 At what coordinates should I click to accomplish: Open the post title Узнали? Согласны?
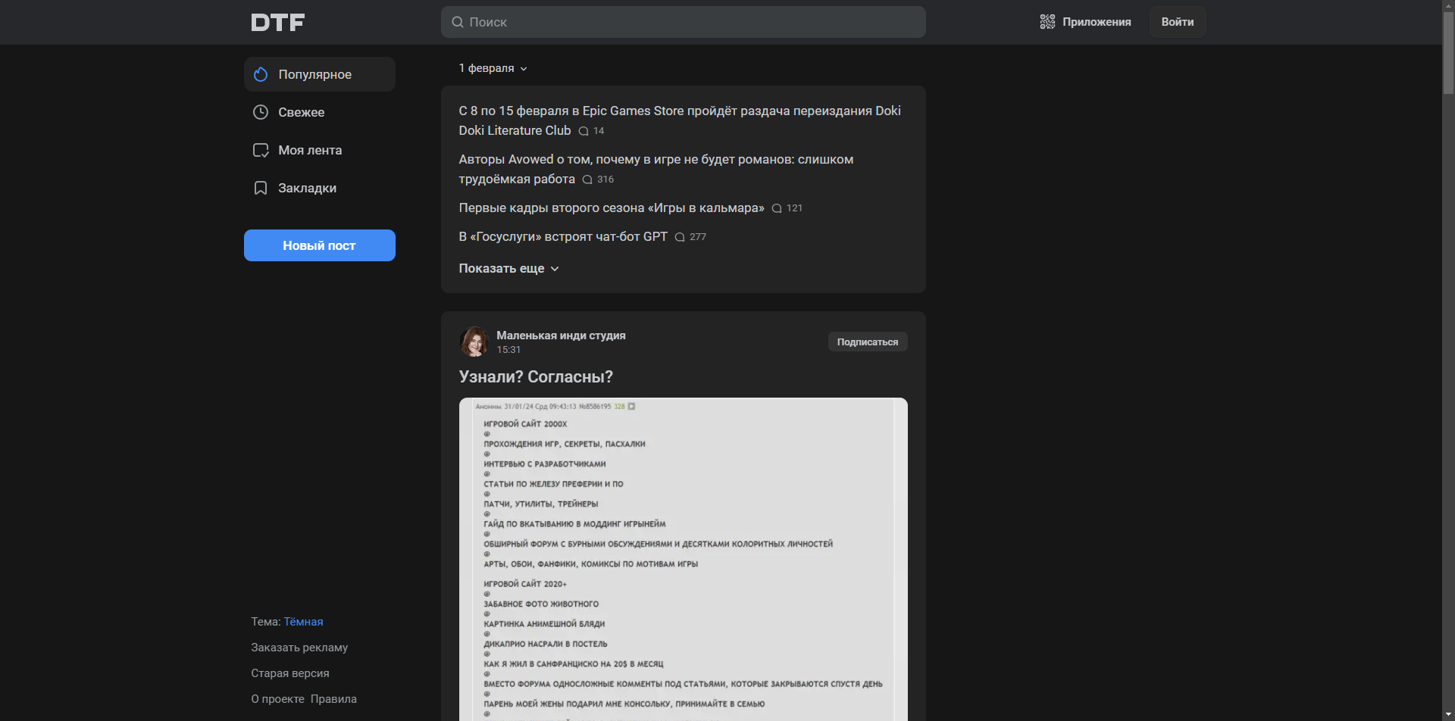[x=536, y=376]
